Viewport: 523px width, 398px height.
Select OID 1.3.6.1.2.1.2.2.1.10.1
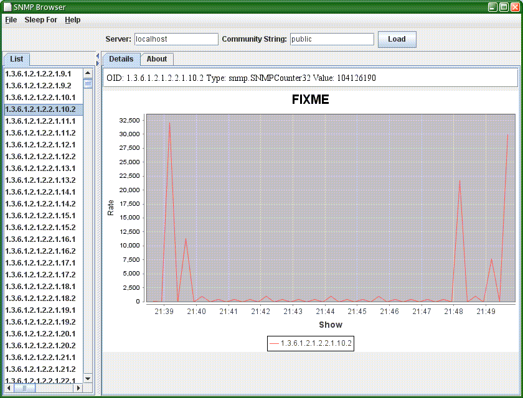click(x=44, y=97)
